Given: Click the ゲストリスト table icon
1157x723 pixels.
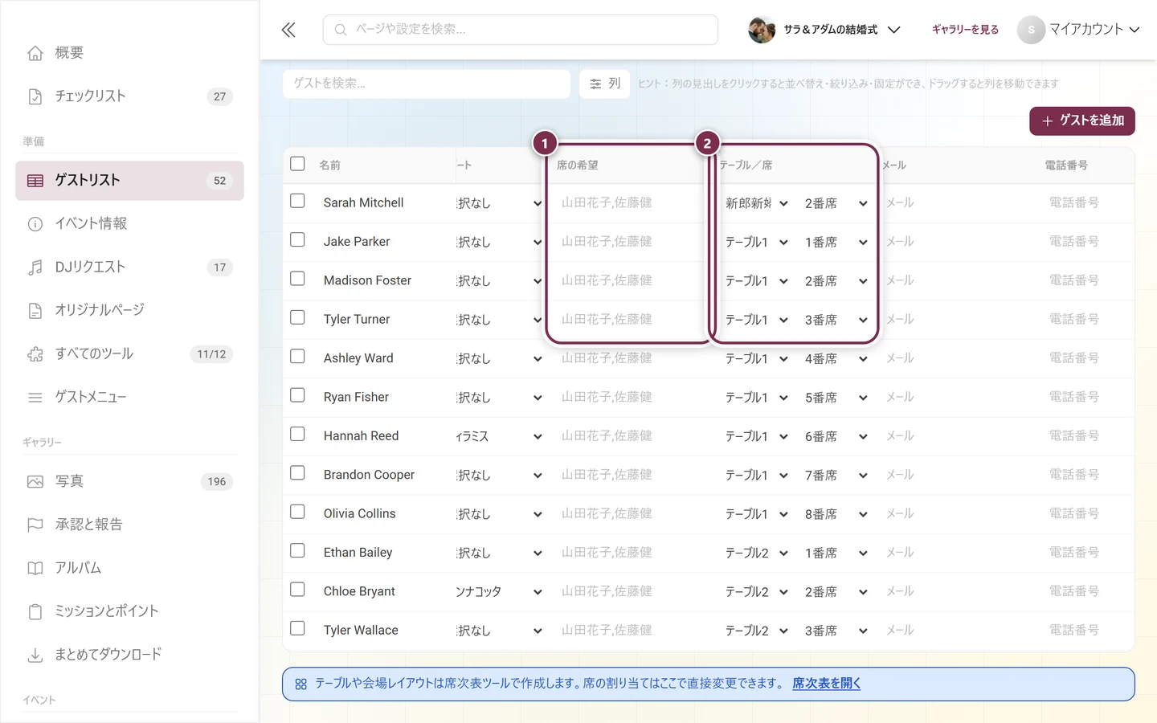Looking at the screenshot, I should point(35,181).
